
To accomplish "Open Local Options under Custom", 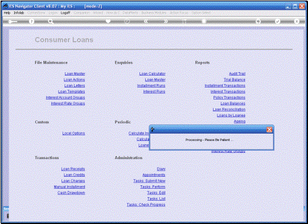I will tap(73, 133).
